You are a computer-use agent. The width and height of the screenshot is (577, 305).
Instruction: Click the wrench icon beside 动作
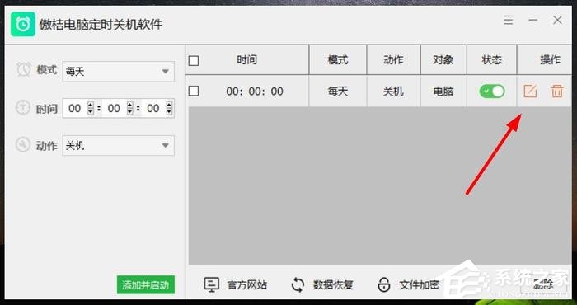[x=23, y=145]
